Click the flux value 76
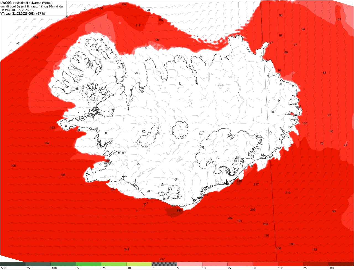 pyautogui.click(x=322, y=143)
